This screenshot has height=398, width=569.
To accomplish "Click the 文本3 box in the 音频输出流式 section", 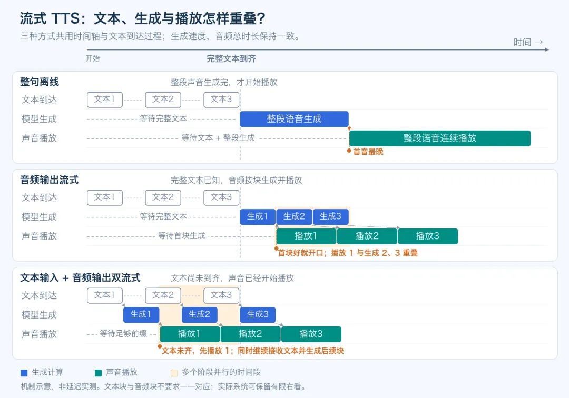I will (221, 197).
